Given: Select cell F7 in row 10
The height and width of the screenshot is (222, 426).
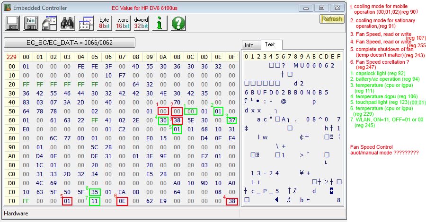Looking at the screenshot, I should point(122,76).
